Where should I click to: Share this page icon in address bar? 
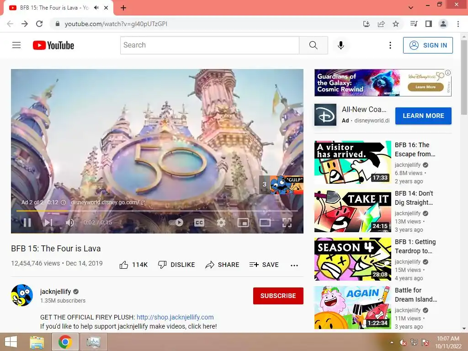[x=381, y=24]
